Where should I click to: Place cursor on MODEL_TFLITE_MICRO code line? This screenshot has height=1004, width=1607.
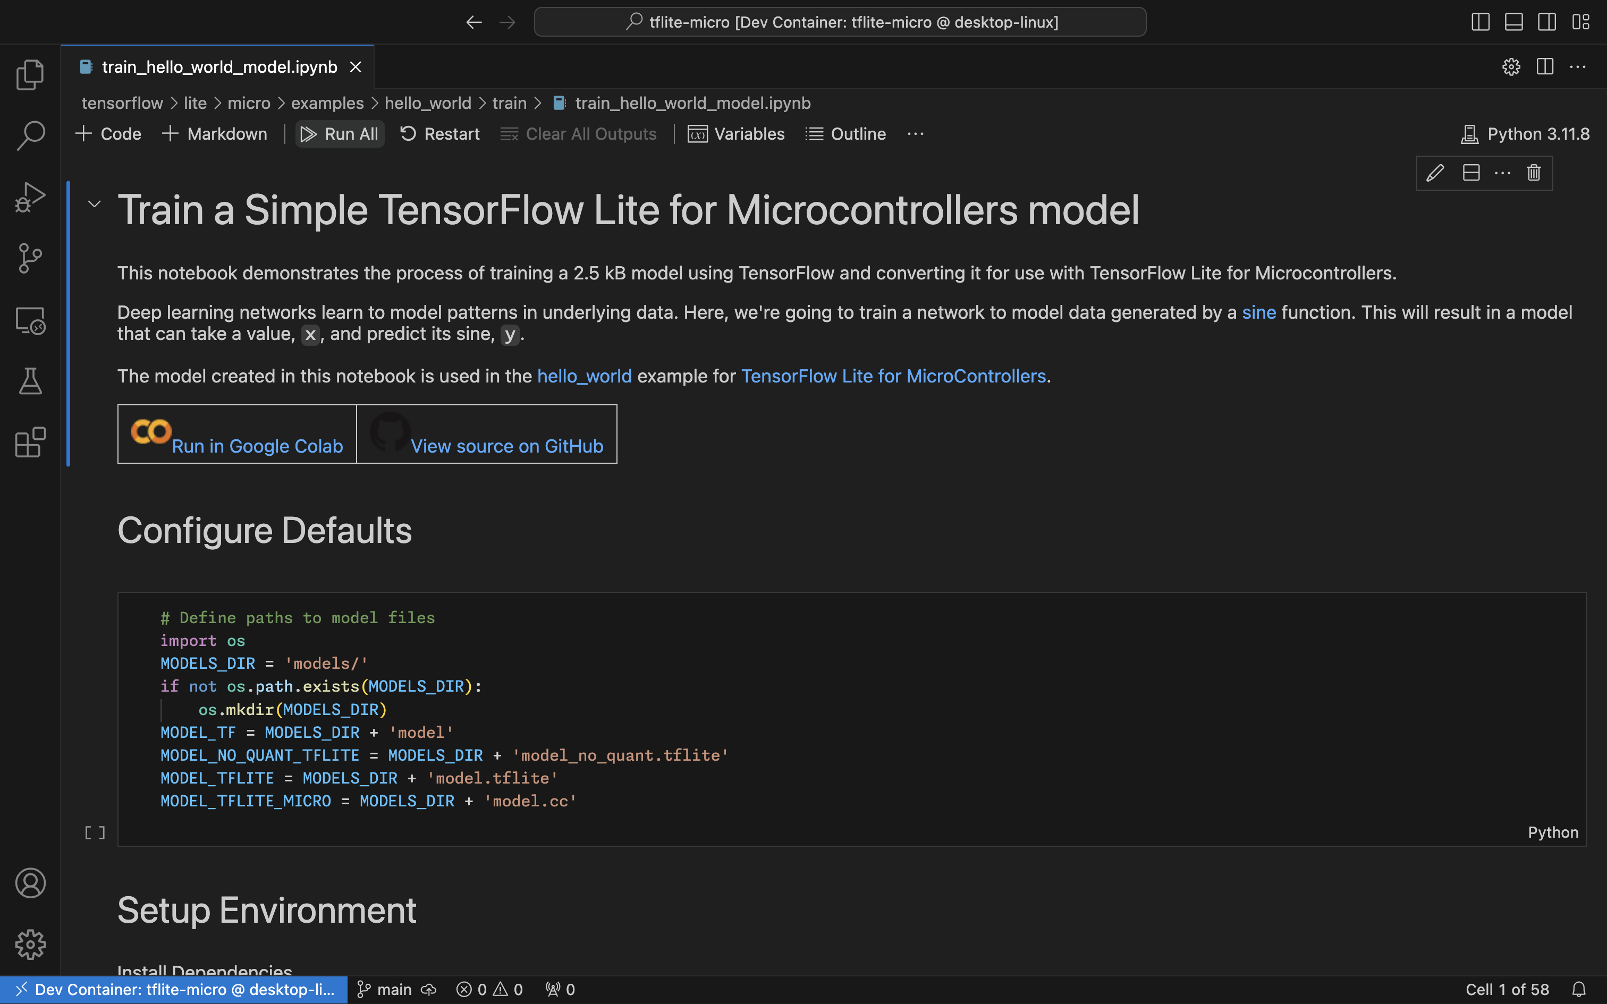(369, 802)
